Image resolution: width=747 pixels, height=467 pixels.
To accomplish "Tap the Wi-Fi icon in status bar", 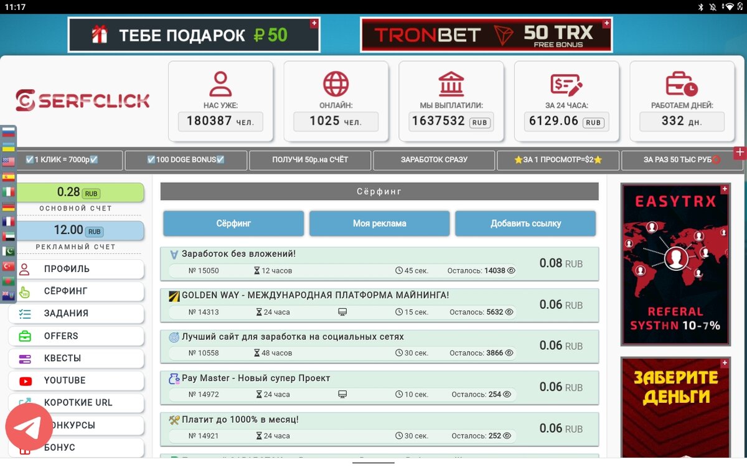I will (728, 7).
